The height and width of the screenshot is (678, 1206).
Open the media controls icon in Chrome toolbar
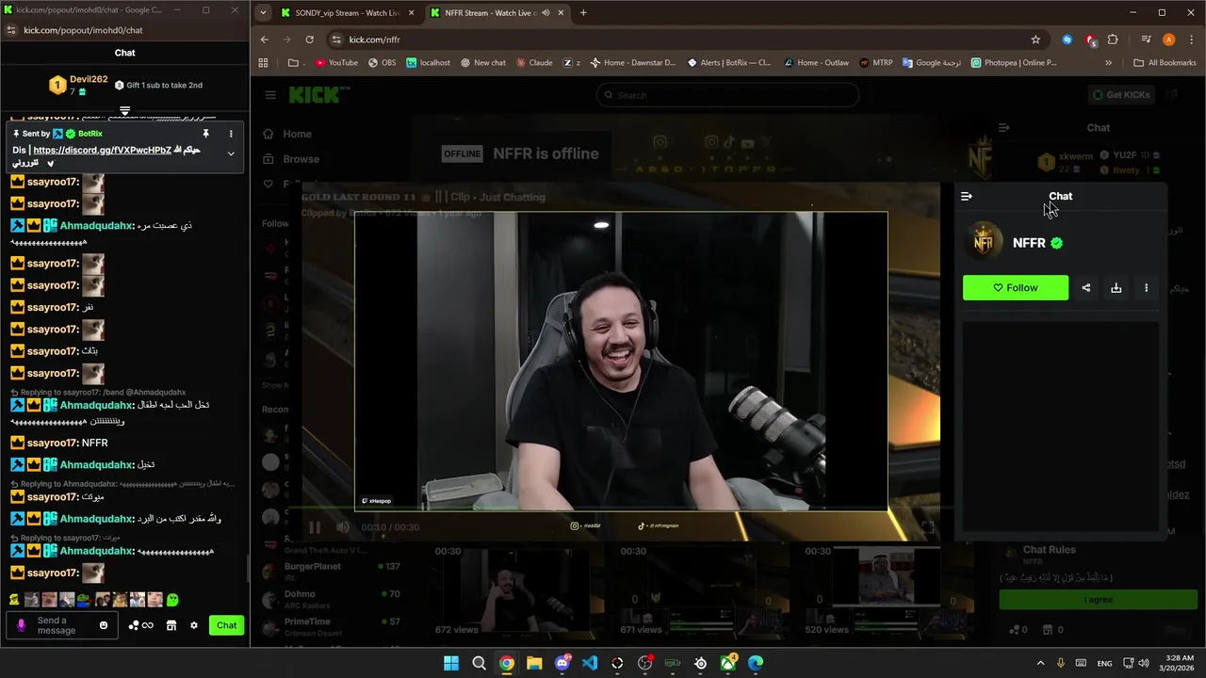(x=1147, y=40)
